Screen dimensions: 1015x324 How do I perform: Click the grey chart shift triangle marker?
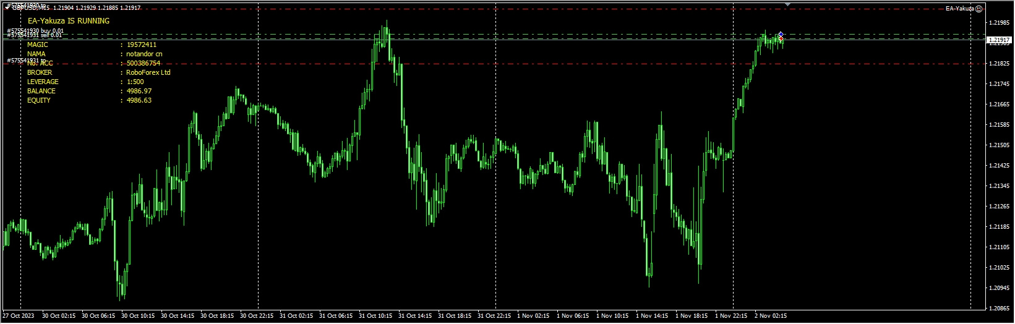pos(787,4)
